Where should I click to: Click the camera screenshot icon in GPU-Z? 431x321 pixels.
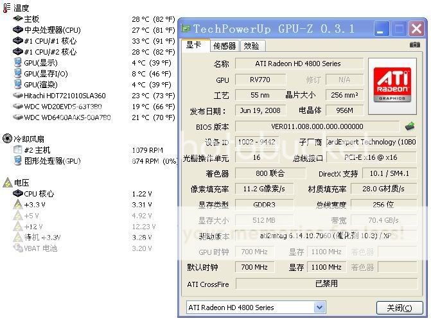(x=414, y=44)
